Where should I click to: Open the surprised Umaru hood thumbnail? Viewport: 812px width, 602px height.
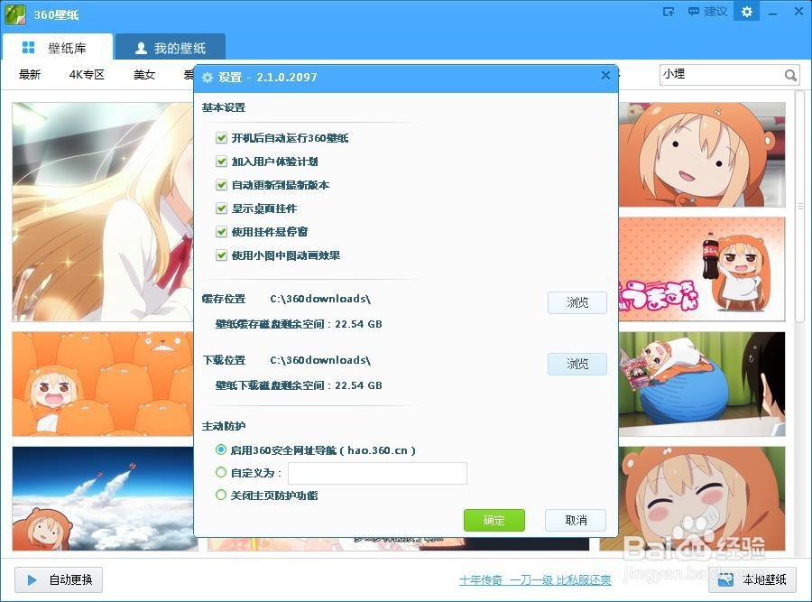(x=702, y=154)
